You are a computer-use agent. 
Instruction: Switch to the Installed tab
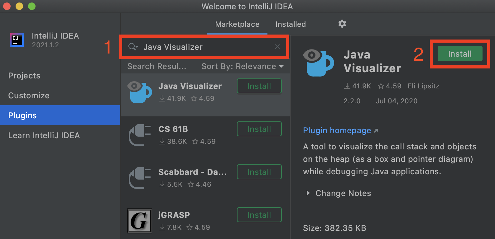point(291,24)
